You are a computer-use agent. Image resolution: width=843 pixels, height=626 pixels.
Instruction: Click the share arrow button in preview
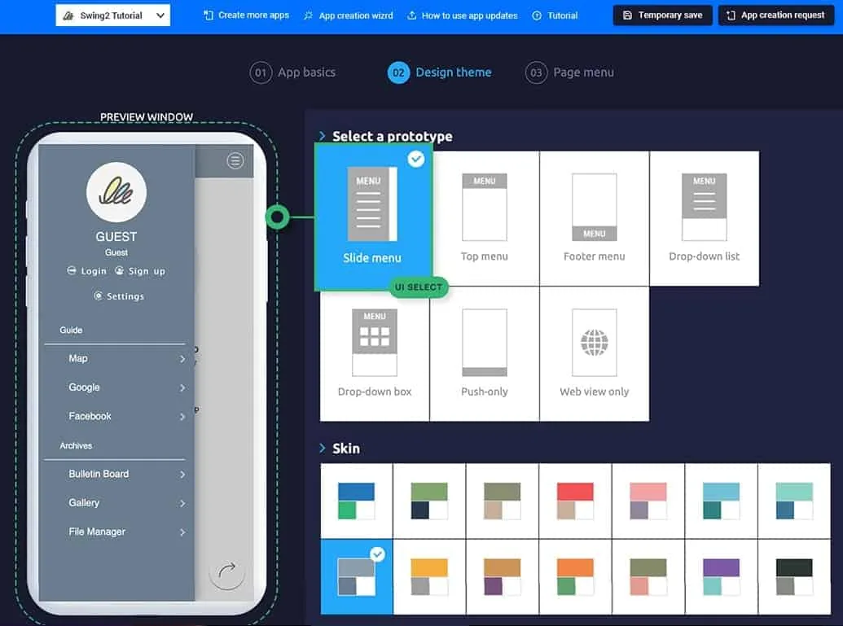227,571
